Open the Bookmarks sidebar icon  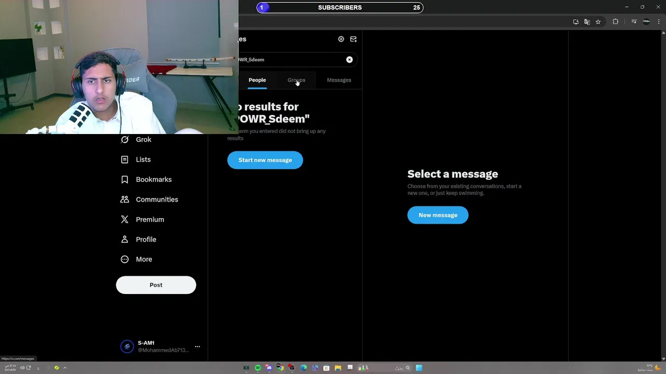[124, 180]
